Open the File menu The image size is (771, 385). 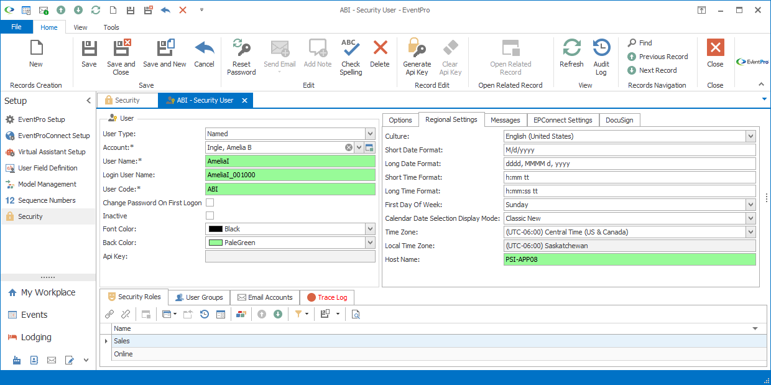click(x=17, y=27)
